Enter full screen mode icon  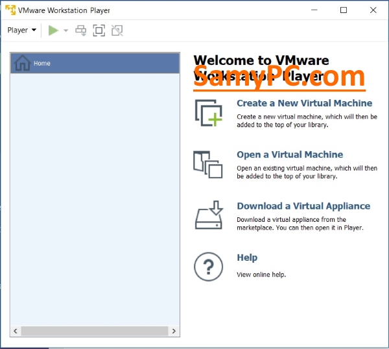[x=99, y=30]
